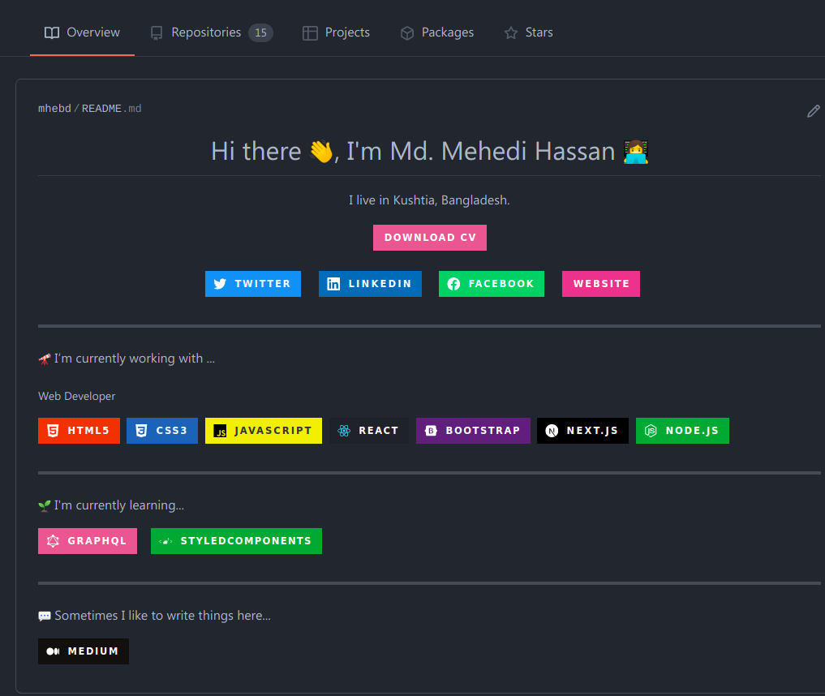Click the Stars star icon
The height and width of the screenshot is (696, 825).
(511, 33)
